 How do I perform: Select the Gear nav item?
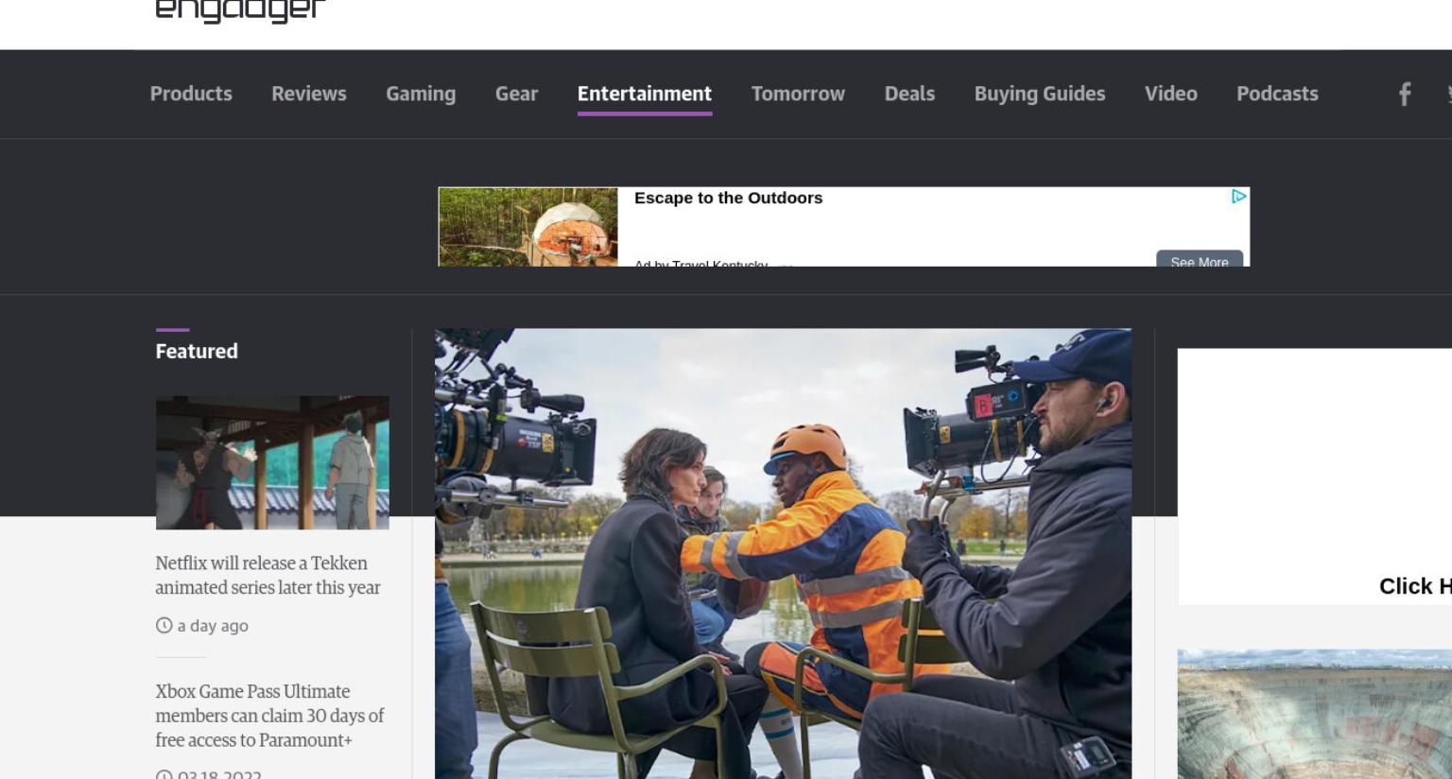[516, 94]
